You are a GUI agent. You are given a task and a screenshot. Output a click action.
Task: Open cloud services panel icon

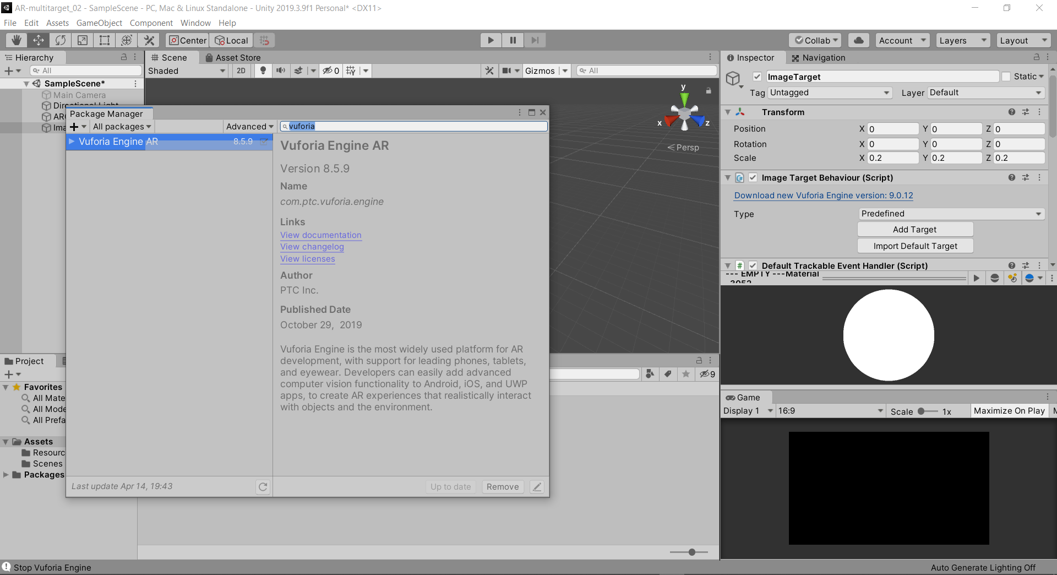pos(858,40)
